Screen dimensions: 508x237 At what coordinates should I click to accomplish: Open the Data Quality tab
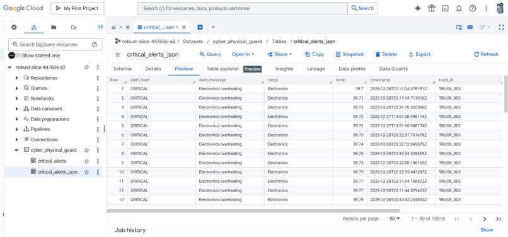[394, 69]
